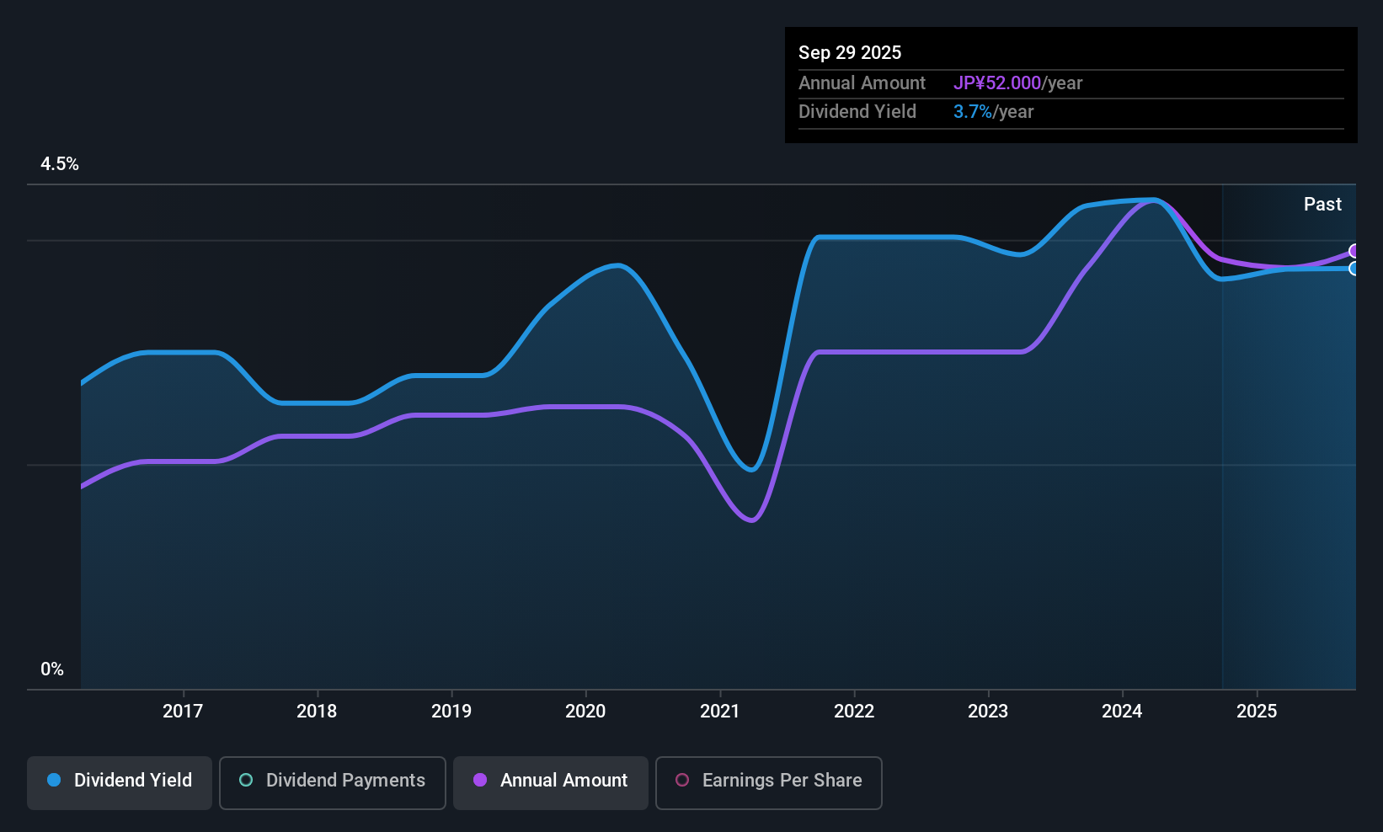This screenshot has height=832, width=1383.
Task: Click the 2017 x-axis label
Action: [183, 712]
